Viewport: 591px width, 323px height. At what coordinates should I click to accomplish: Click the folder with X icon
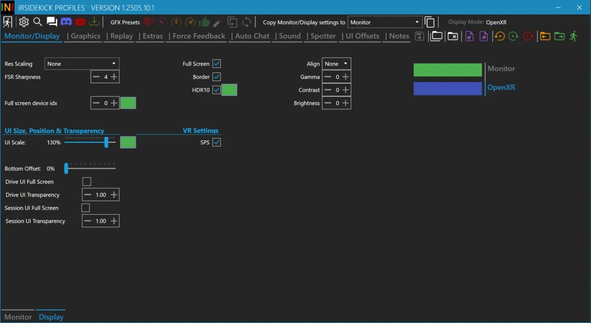point(453,36)
